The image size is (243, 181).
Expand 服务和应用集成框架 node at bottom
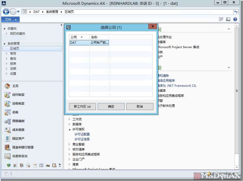(x=70, y=154)
